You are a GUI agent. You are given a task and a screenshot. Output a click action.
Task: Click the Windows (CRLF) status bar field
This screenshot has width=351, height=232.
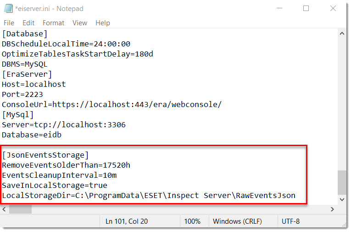point(238,221)
